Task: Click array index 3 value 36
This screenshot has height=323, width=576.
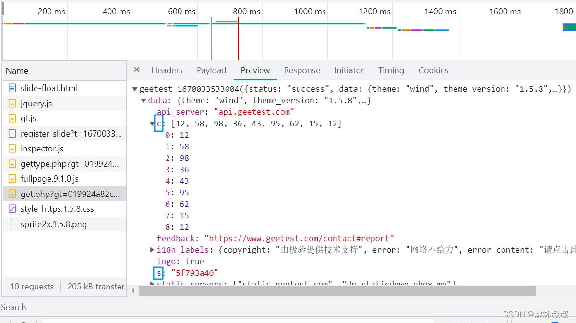Action: pyautogui.click(x=184, y=170)
